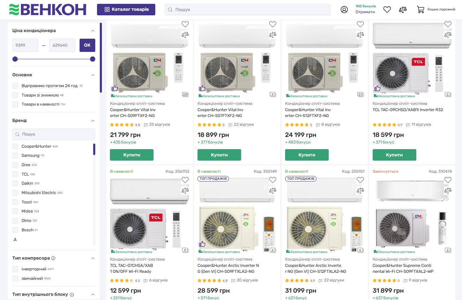Compare the CH-S07FTXF2-NG conditioner
462x300 pixels.
[x=273, y=34]
